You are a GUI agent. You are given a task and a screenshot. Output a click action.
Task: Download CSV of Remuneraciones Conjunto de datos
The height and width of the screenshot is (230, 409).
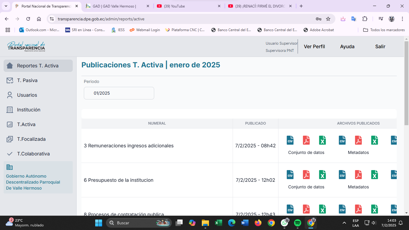(x=290, y=140)
